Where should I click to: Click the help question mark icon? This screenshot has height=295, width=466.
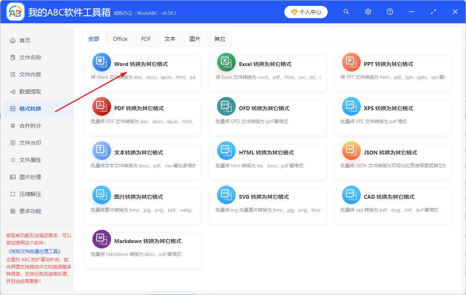[x=390, y=12]
